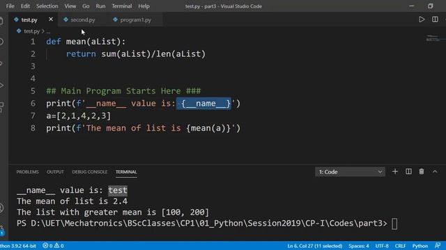Click 'The list with greater mean' terminal line
The height and width of the screenshot is (250, 446).
click(113, 212)
